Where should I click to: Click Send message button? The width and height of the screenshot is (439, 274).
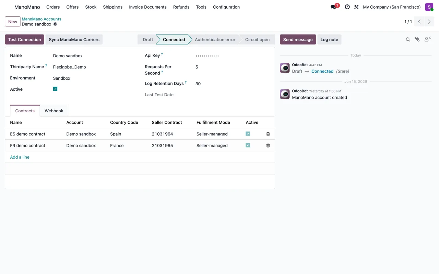[x=298, y=39]
